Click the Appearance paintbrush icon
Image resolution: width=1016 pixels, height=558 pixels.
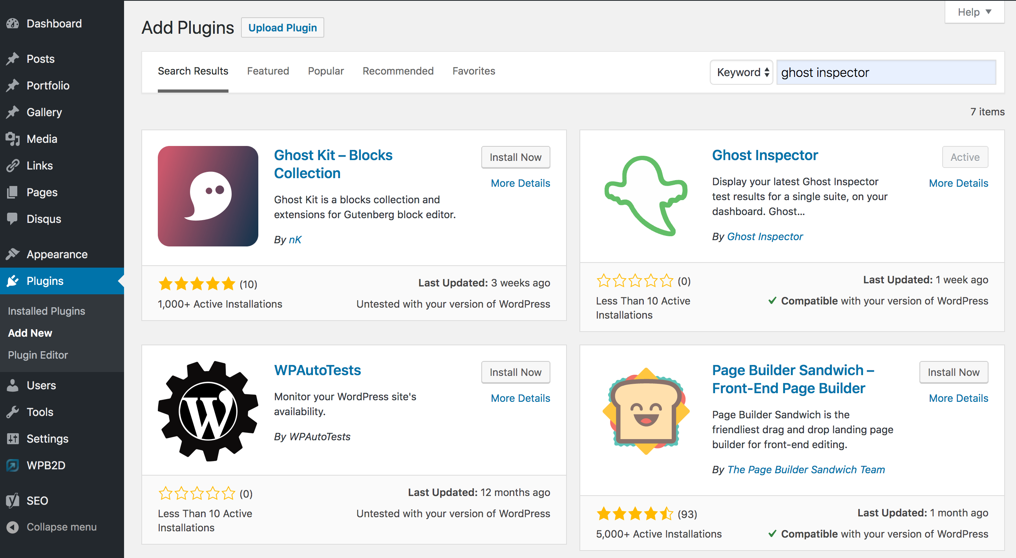point(13,254)
